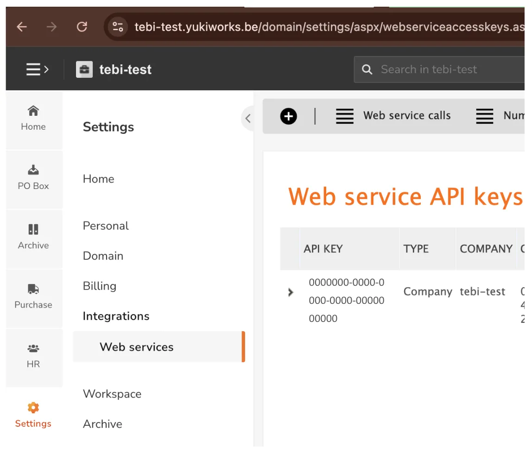
Task: Click the browser back arrow
Action: coord(22,27)
